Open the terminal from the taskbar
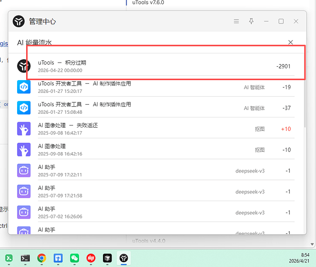316x267 pixels. point(25,258)
